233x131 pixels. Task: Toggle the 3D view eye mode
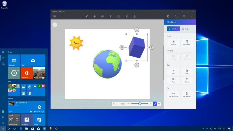coord(159,104)
